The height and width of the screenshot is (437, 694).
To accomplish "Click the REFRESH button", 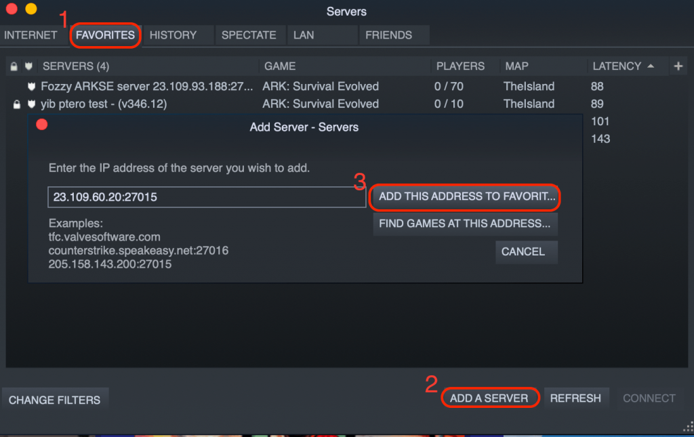I will [576, 398].
